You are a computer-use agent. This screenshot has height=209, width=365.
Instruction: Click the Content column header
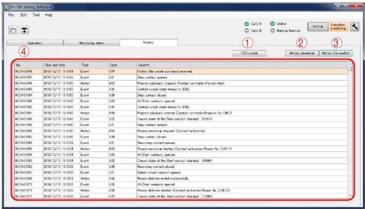(242, 65)
